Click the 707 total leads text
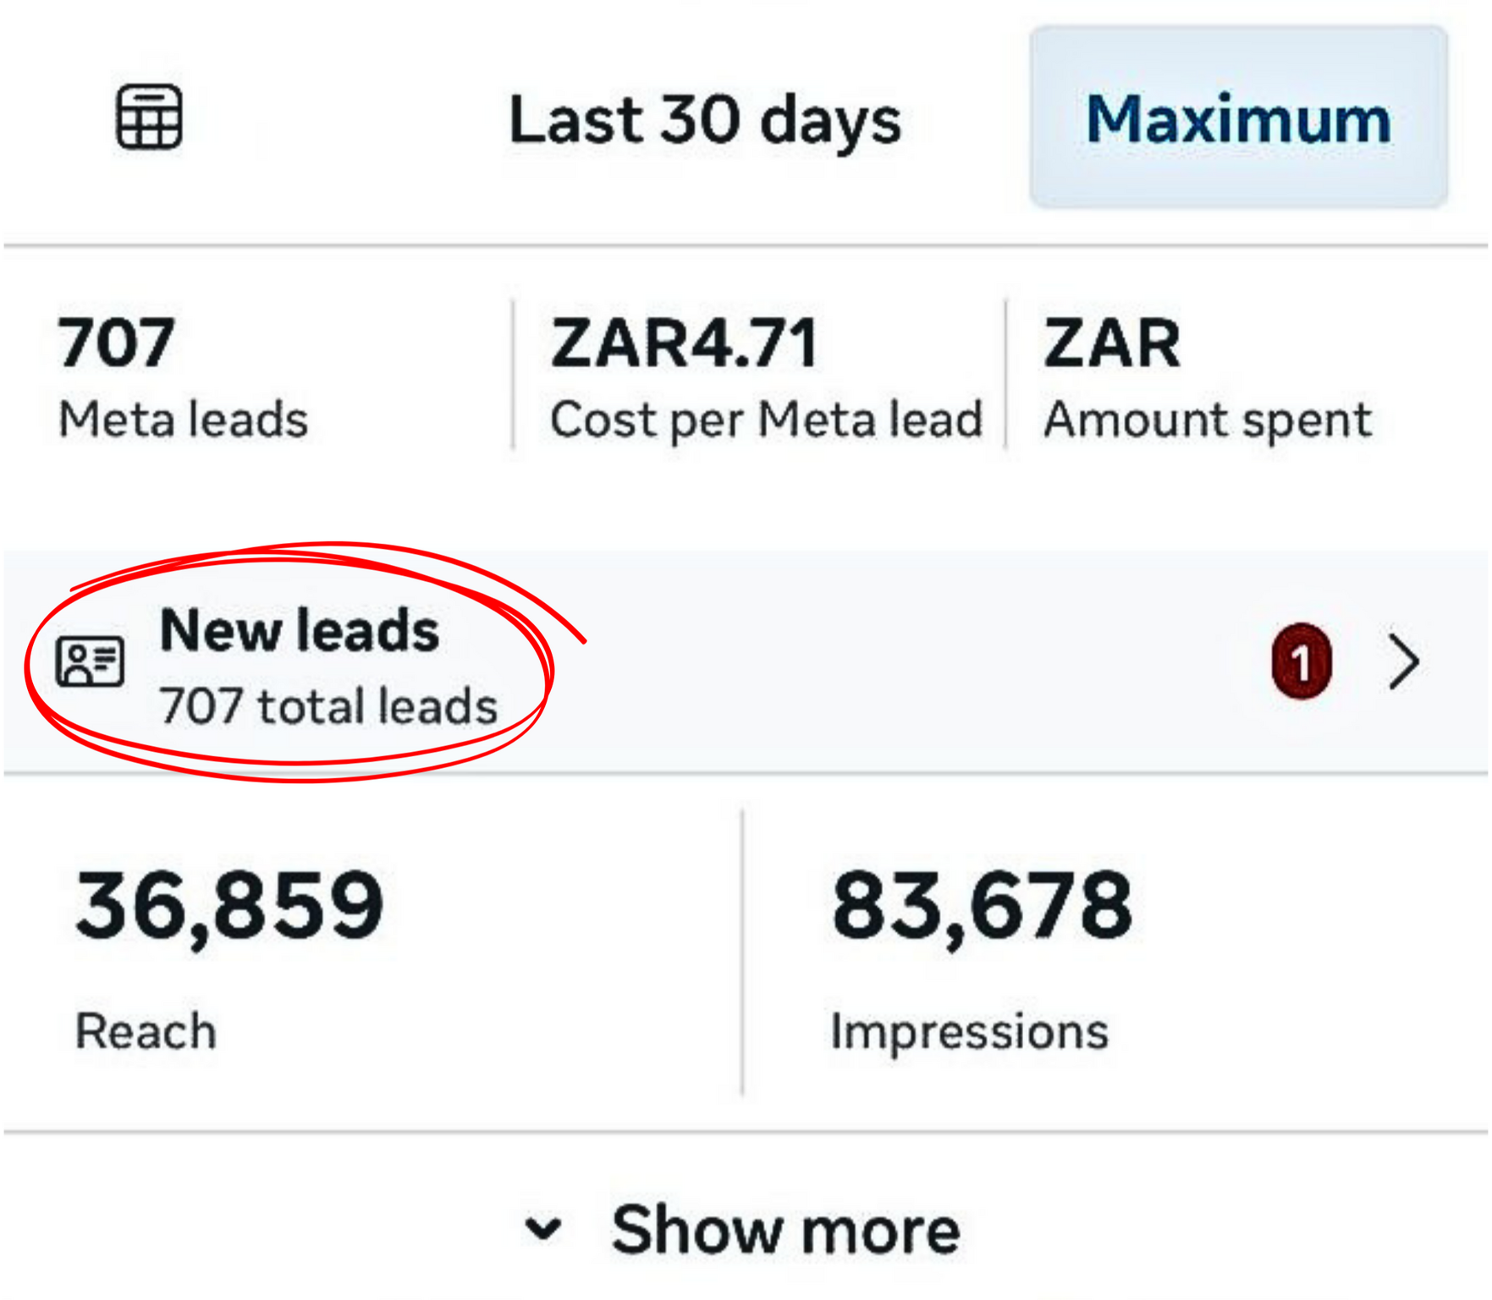This screenshot has width=1492, height=1300. coord(328,706)
